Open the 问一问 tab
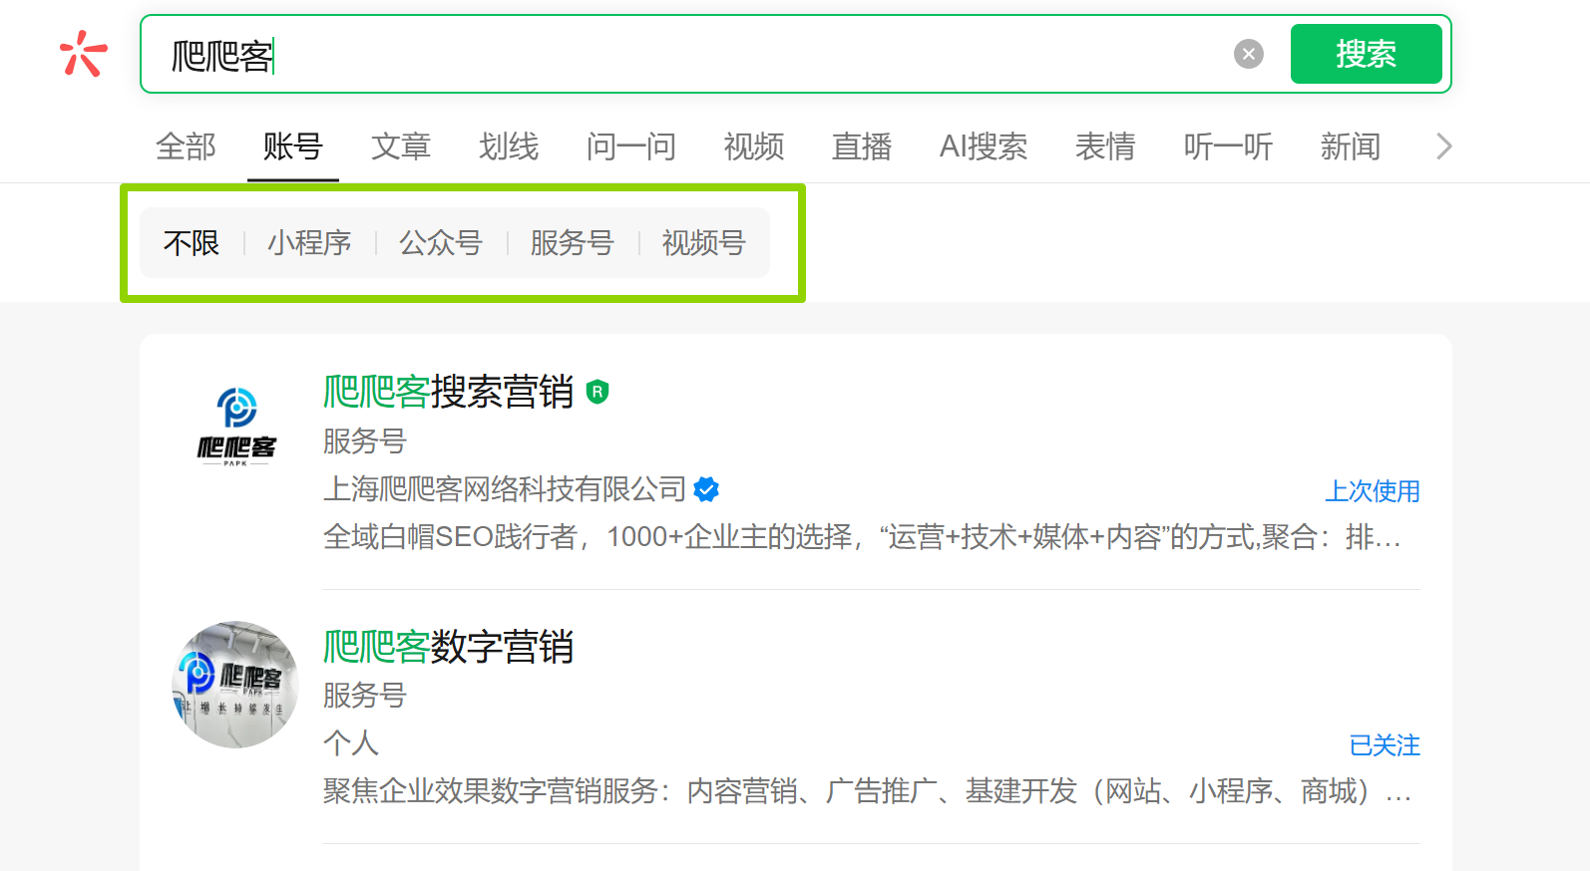This screenshot has width=1590, height=871. 630,146
